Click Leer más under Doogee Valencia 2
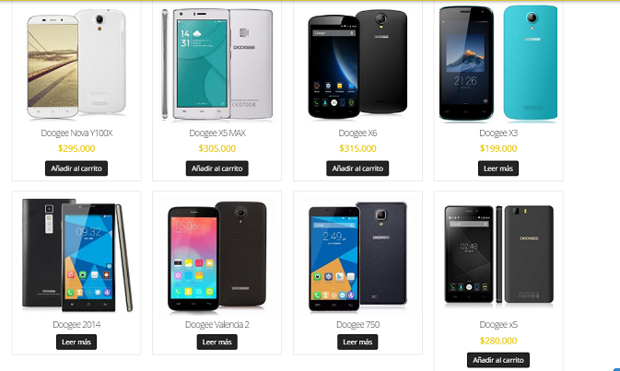This screenshot has height=371, width=620. click(x=217, y=342)
